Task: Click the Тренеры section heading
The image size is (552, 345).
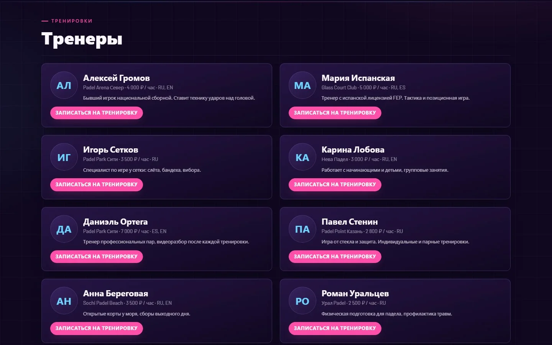Action: 82,39
